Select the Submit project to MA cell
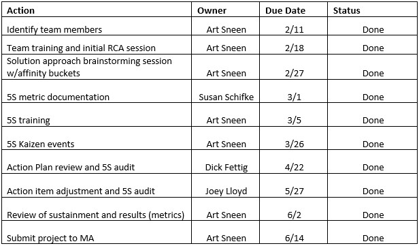The width and height of the screenshot is (419, 246). tap(97, 232)
